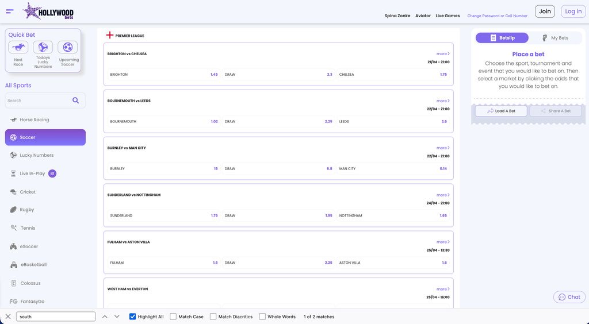
Task: Bet on Sunderland at 1.75
Action: [164, 215]
